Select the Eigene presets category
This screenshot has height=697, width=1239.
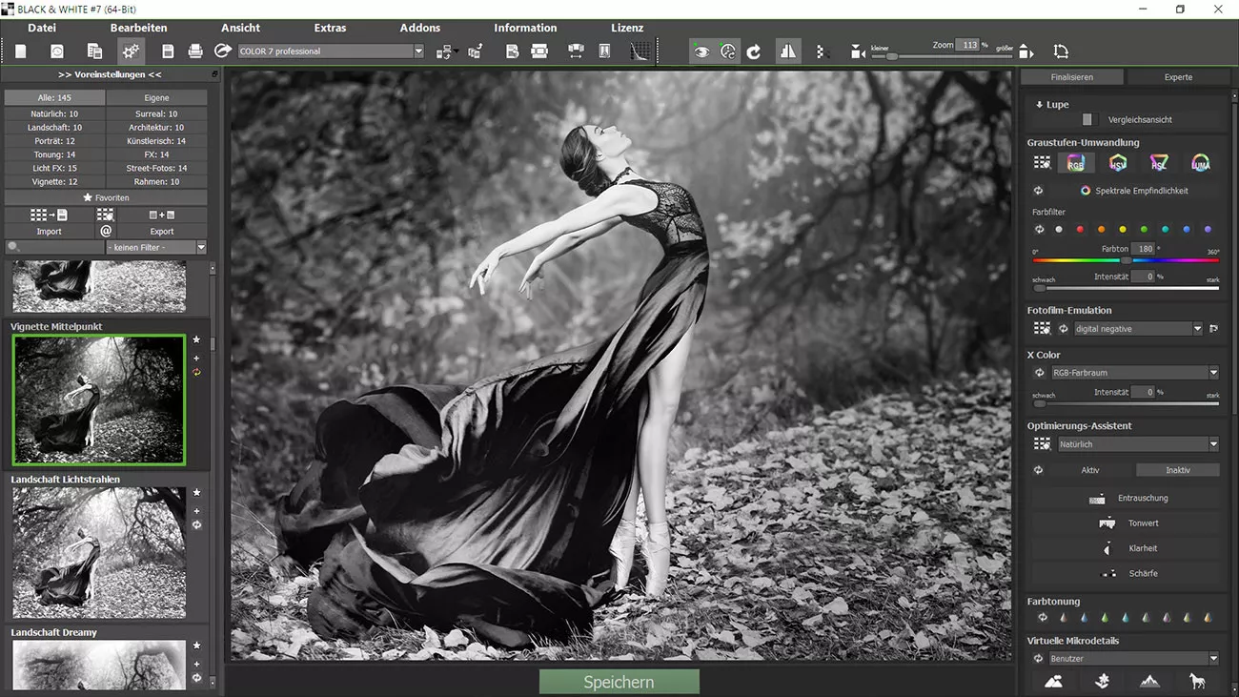click(x=156, y=98)
